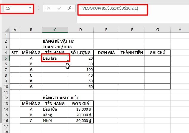Select quantity cell with value 30
This screenshot has height=133, width=189.
80,64
